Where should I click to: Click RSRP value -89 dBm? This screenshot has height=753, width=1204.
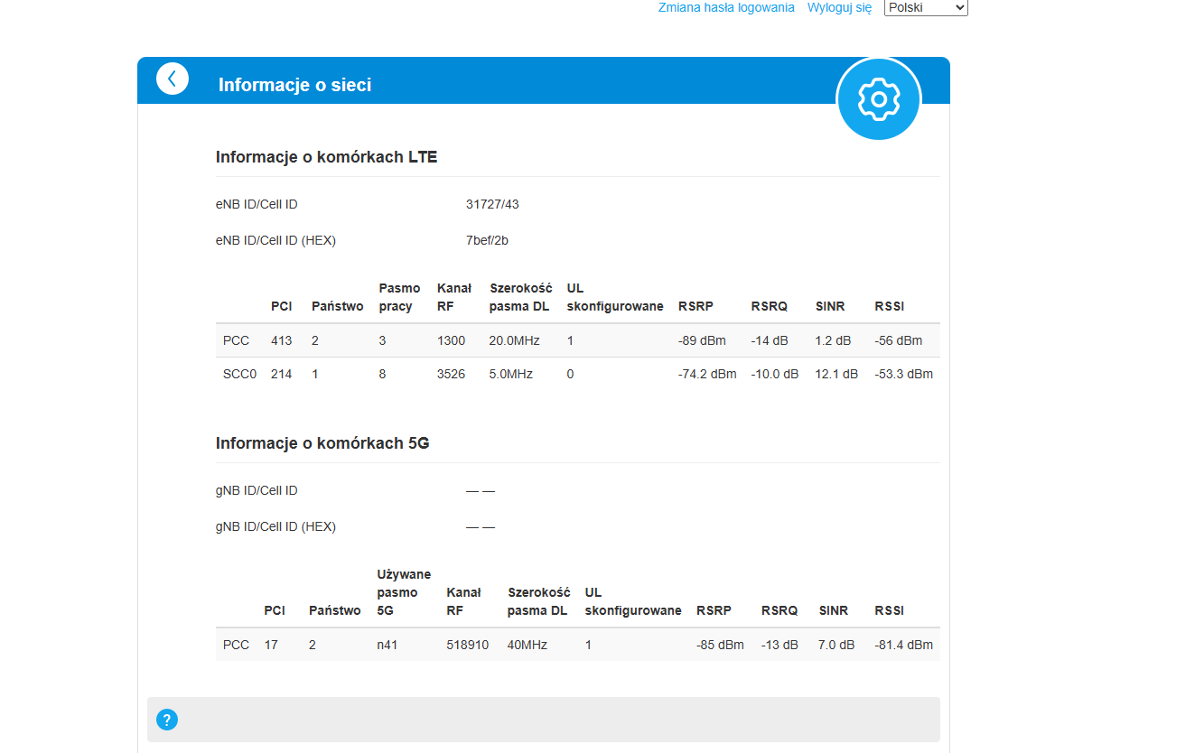click(702, 340)
